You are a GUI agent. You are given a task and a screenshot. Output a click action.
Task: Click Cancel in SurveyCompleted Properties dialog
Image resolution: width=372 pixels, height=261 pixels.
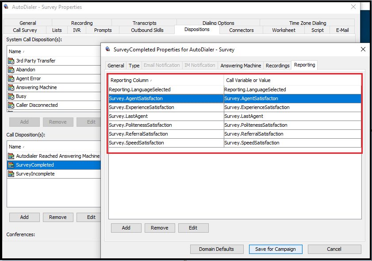pyautogui.click(x=334, y=249)
